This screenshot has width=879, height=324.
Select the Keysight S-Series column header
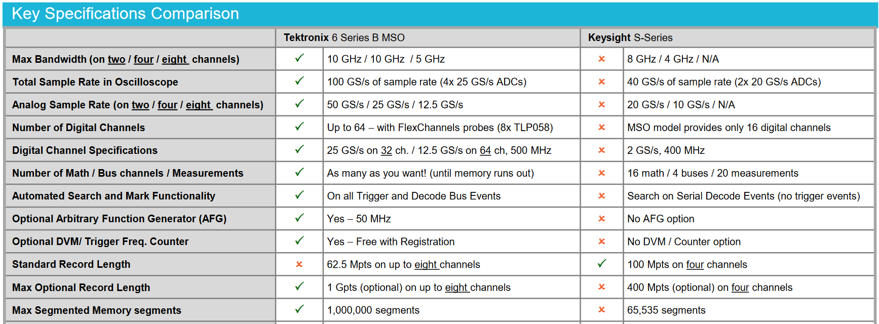pos(630,38)
